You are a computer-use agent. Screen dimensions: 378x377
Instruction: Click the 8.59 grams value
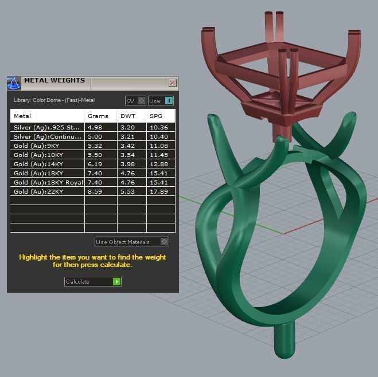(x=95, y=191)
